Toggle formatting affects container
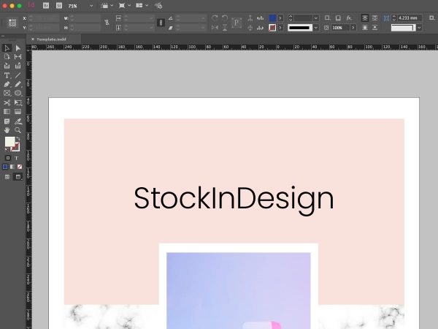 8,158
